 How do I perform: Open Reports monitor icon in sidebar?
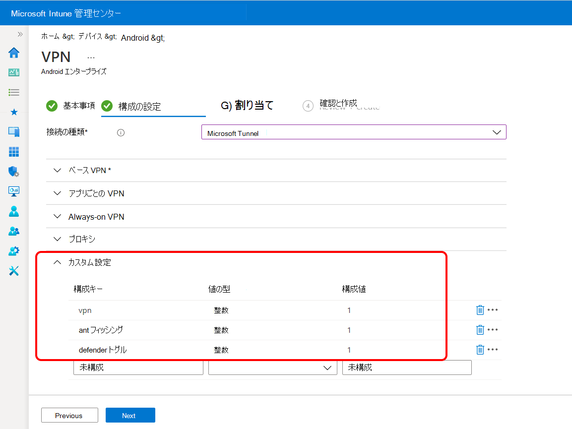click(14, 191)
